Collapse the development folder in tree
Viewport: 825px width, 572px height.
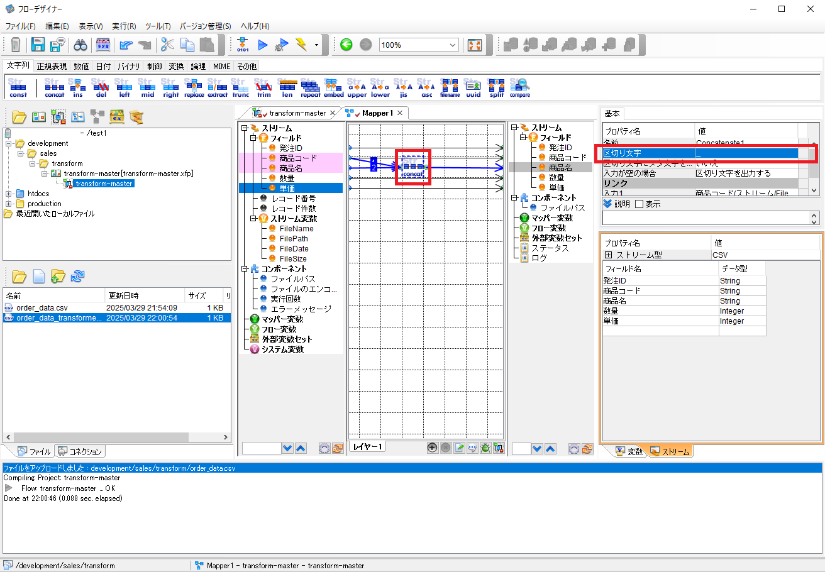point(9,143)
